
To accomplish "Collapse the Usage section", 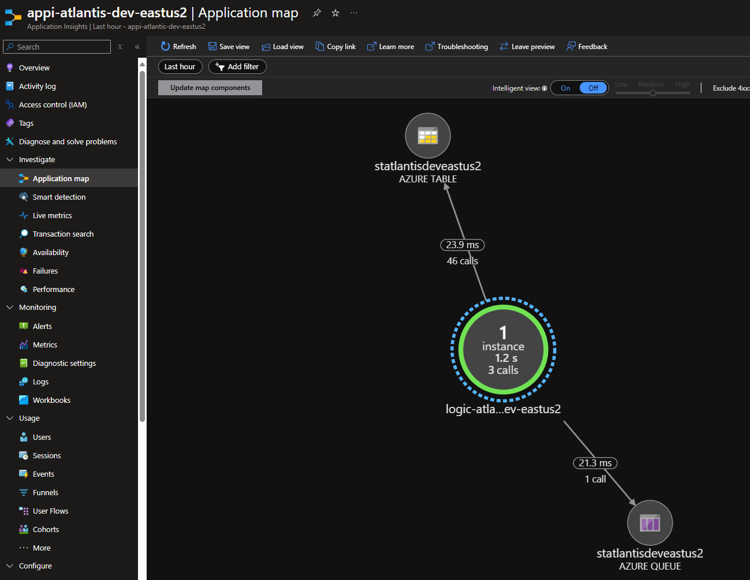I will coord(10,418).
